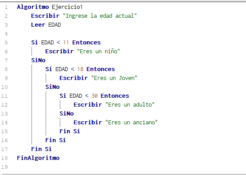Click the FinAlgoritmo keyword
The image size is (246, 175).
click(38, 158)
